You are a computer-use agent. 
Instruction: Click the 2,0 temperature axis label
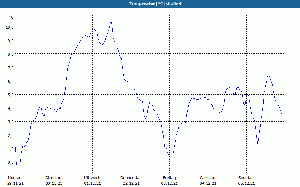coord(10,135)
